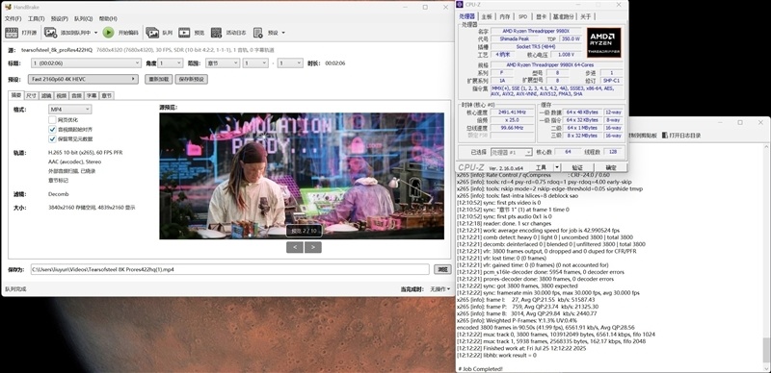
Task: Select the Summary (摘要) tab
Action: [x=16, y=95]
